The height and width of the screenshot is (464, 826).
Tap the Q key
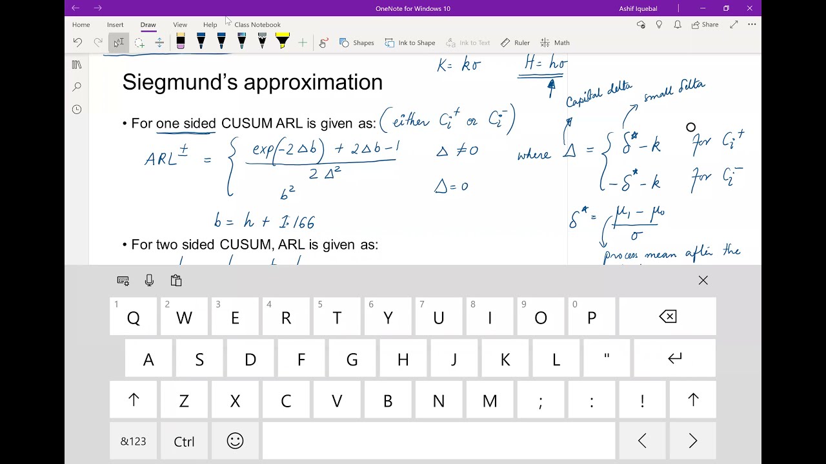tap(134, 317)
